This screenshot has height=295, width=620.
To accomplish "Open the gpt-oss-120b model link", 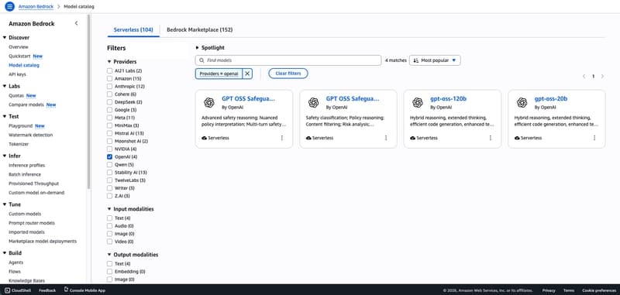I will click(x=448, y=99).
